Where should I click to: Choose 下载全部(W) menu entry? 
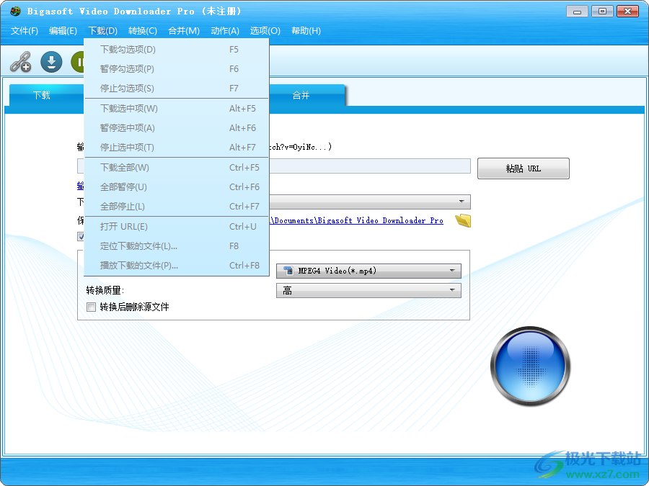click(x=177, y=168)
